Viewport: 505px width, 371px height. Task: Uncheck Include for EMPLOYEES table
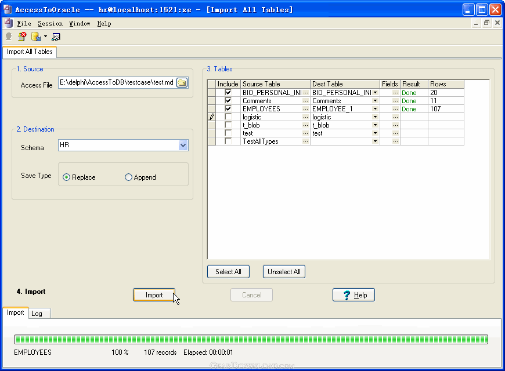[228, 108]
